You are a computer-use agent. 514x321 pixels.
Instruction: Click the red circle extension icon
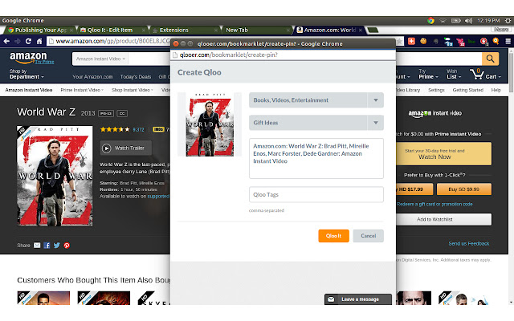pyautogui.click(x=483, y=41)
